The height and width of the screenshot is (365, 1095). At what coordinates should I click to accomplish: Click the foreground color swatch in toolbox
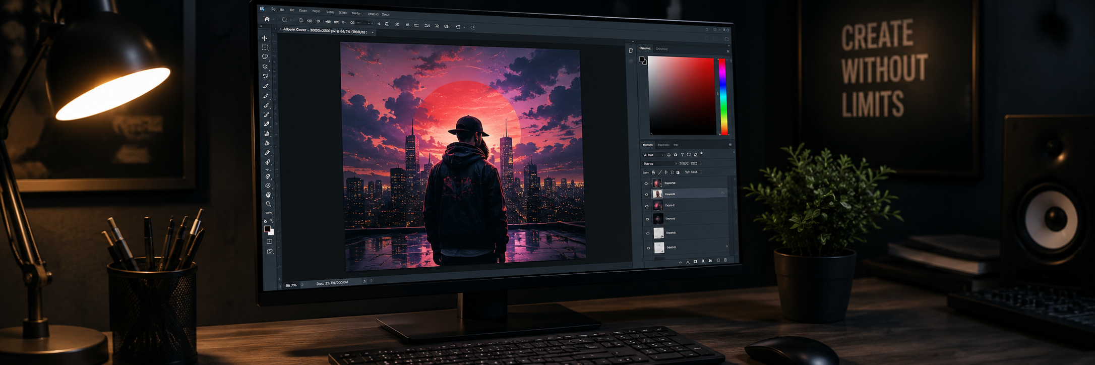(x=267, y=229)
